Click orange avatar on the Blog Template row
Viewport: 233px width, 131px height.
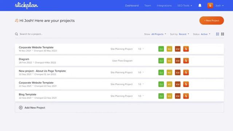click(x=186, y=96)
